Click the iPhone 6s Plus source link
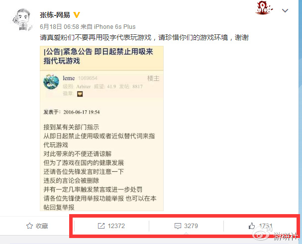Image resolution: width=302 pixels, height=244 pixels. (x=114, y=26)
